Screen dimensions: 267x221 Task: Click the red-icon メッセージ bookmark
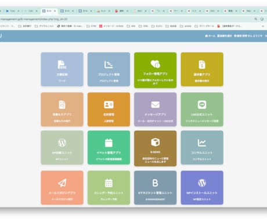(111, 26)
